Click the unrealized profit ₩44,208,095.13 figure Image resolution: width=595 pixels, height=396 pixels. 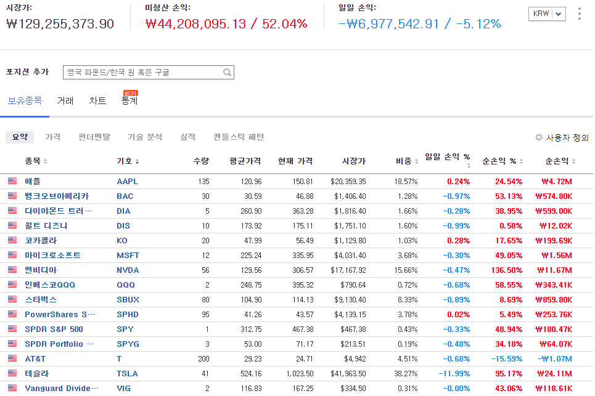tap(196, 24)
